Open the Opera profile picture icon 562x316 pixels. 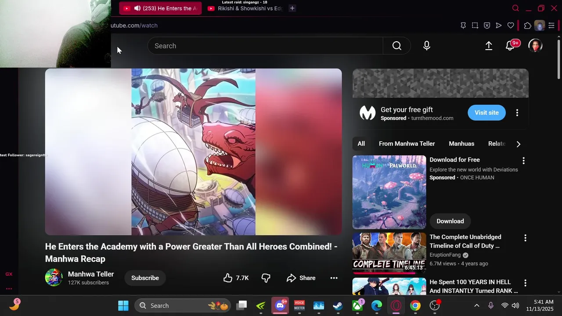(540, 25)
